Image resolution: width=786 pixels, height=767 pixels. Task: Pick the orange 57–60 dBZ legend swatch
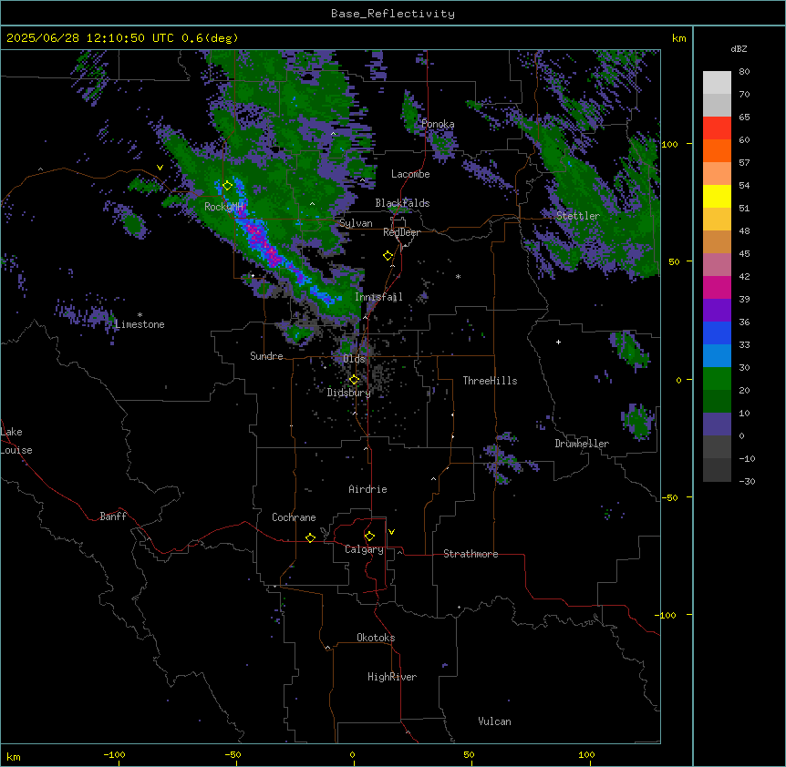coord(717,150)
